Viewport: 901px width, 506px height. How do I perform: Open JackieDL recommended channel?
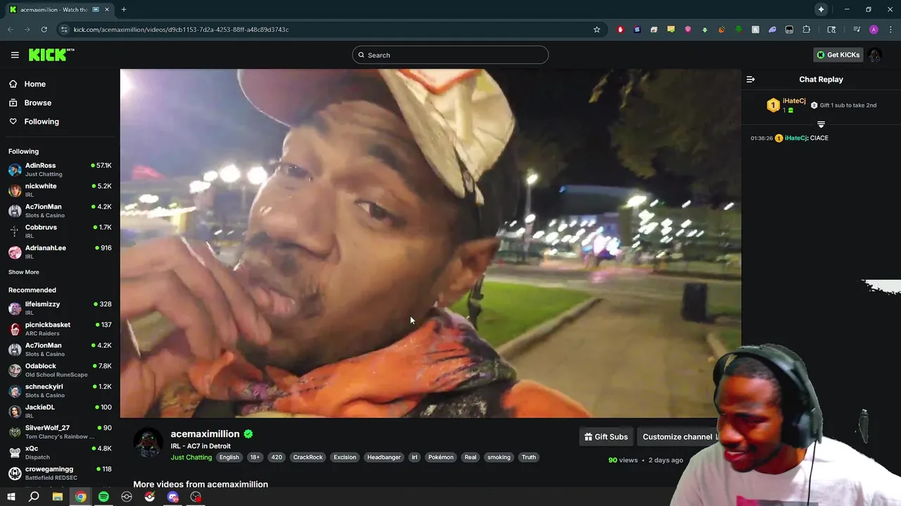coord(60,411)
